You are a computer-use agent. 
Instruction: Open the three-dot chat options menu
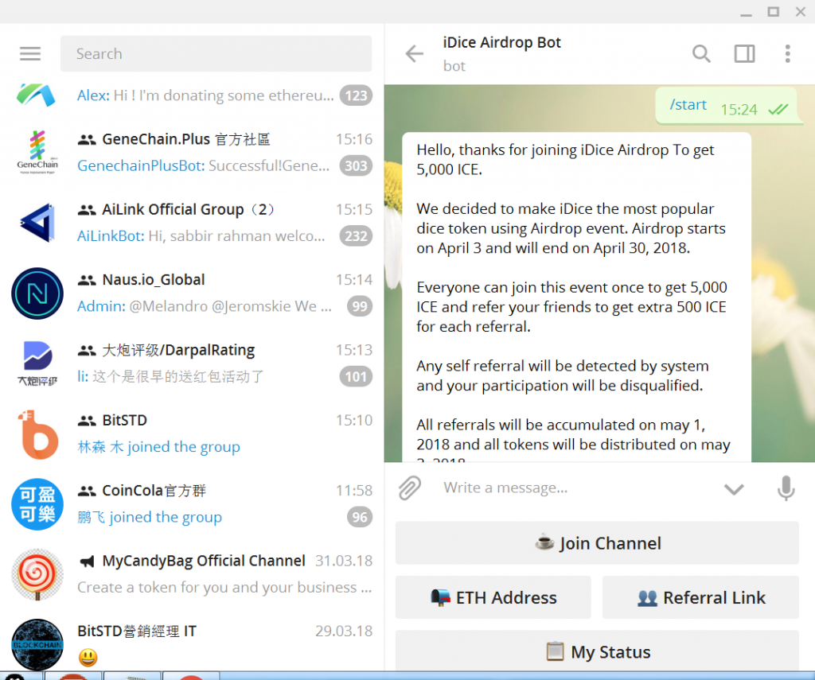(788, 53)
